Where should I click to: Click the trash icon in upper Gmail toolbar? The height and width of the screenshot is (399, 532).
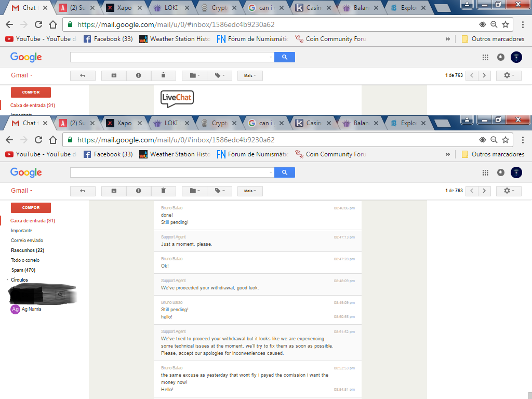click(x=163, y=75)
